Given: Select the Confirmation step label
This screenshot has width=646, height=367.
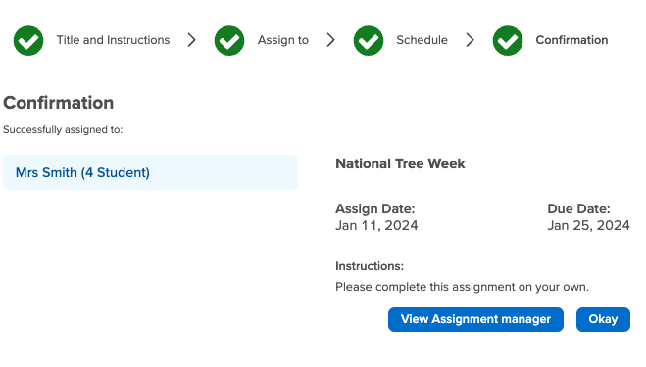Looking at the screenshot, I should 571,40.
